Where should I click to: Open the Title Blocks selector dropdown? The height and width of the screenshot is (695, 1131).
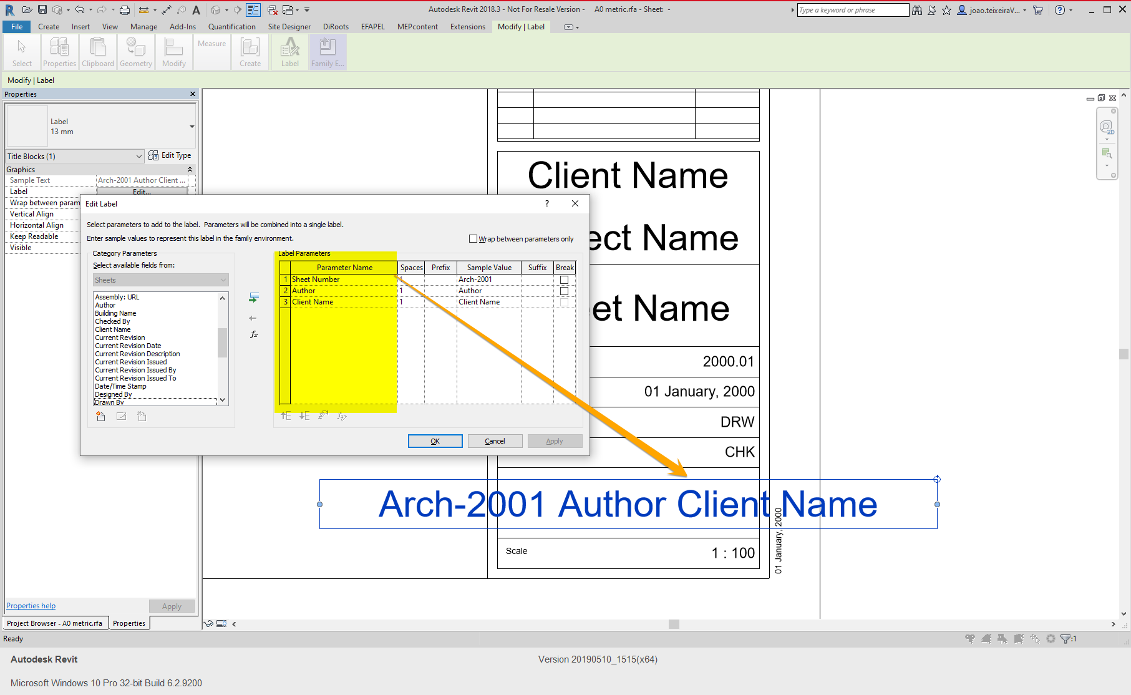tap(139, 156)
